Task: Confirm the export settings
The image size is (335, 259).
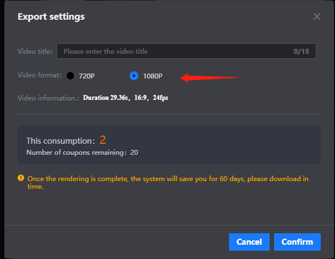Action: 297,242
